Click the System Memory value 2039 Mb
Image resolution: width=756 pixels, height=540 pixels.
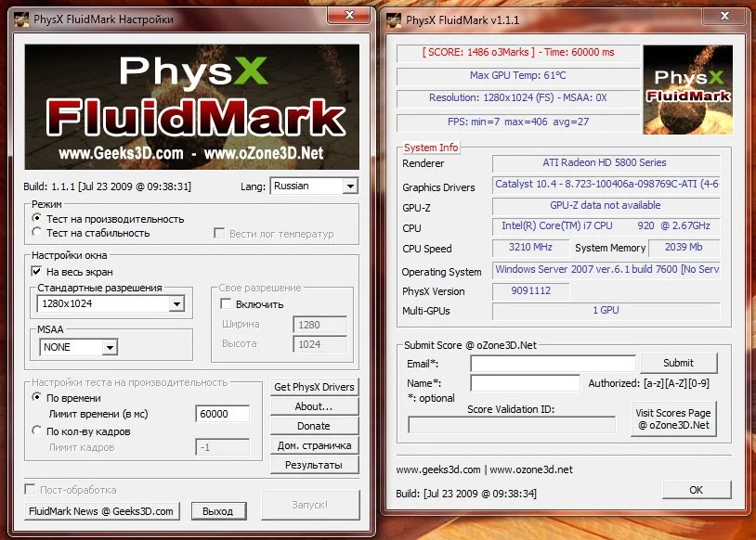[x=684, y=248]
